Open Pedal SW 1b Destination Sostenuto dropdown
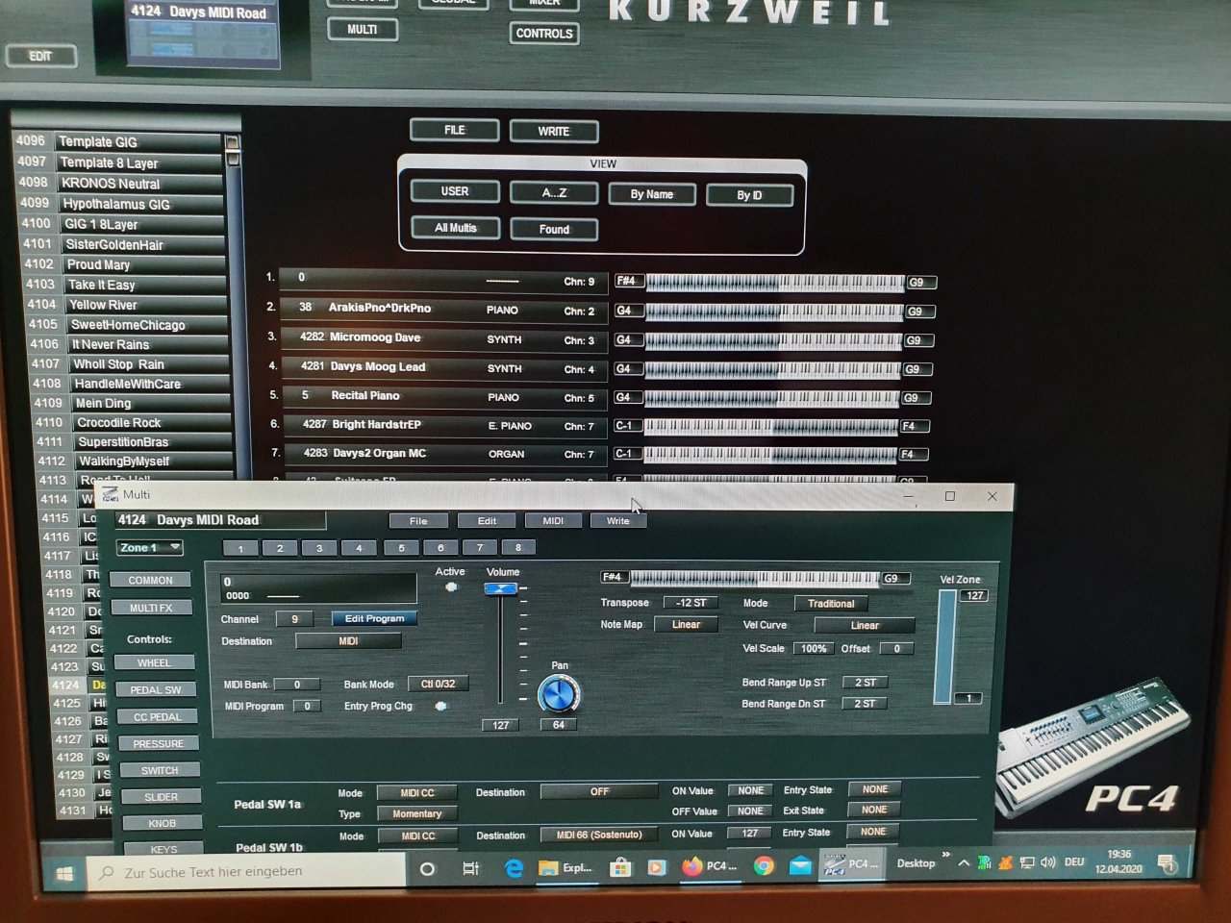The height and width of the screenshot is (923, 1231). 598,835
